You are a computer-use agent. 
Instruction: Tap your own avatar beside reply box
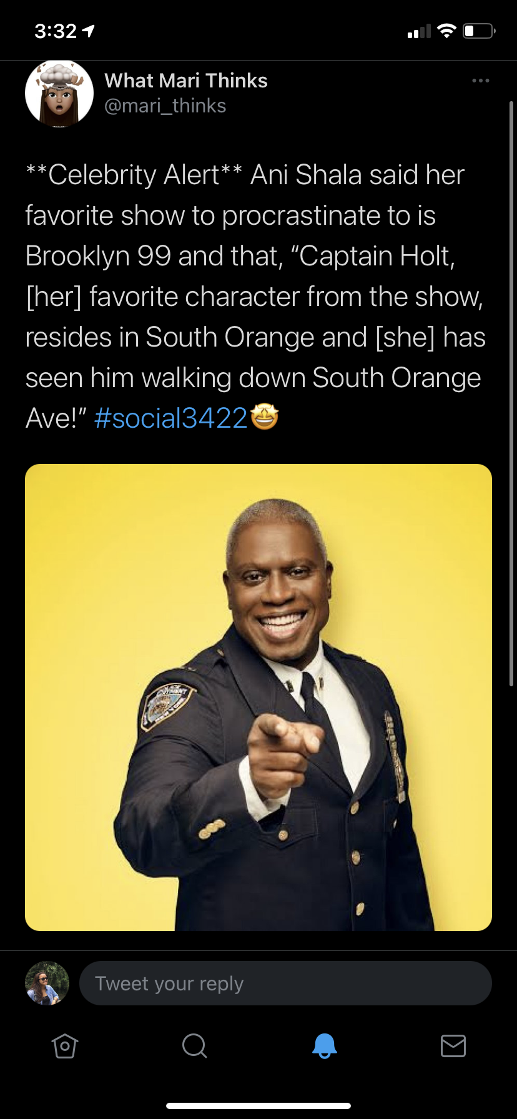(x=47, y=983)
